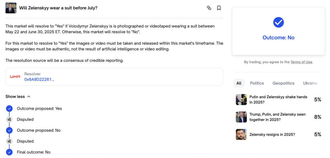Click the blue Outcome checkmark badge

[278, 22]
